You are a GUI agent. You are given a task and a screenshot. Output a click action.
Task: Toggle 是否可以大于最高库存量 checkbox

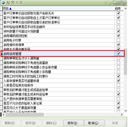point(118,108)
